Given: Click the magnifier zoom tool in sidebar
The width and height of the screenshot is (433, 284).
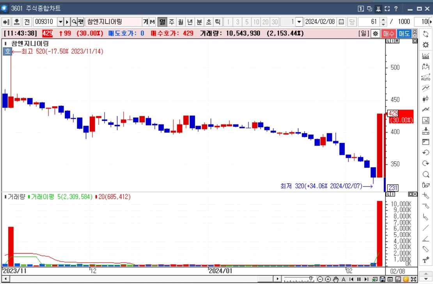Looking at the screenshot, I should (x=426, y=174).
